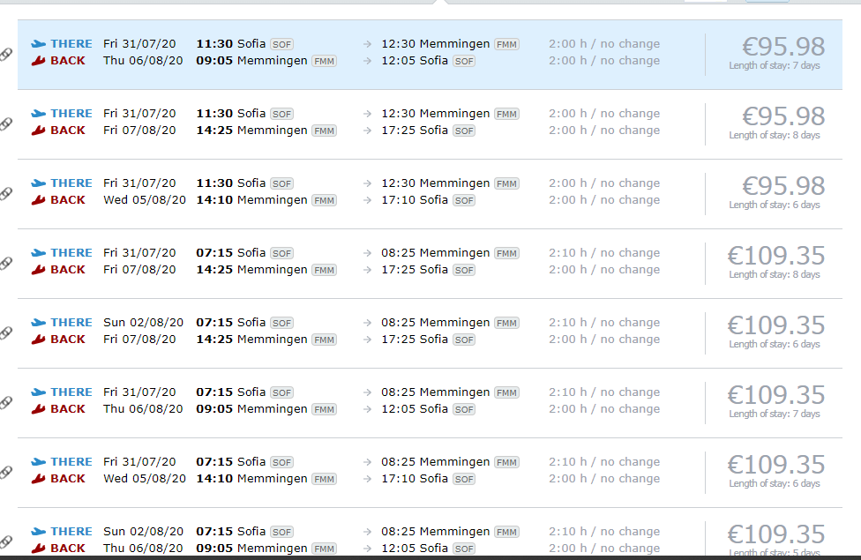Click blue THERE plane icon in €95.98 6-day row

click(x=38, y=183)
